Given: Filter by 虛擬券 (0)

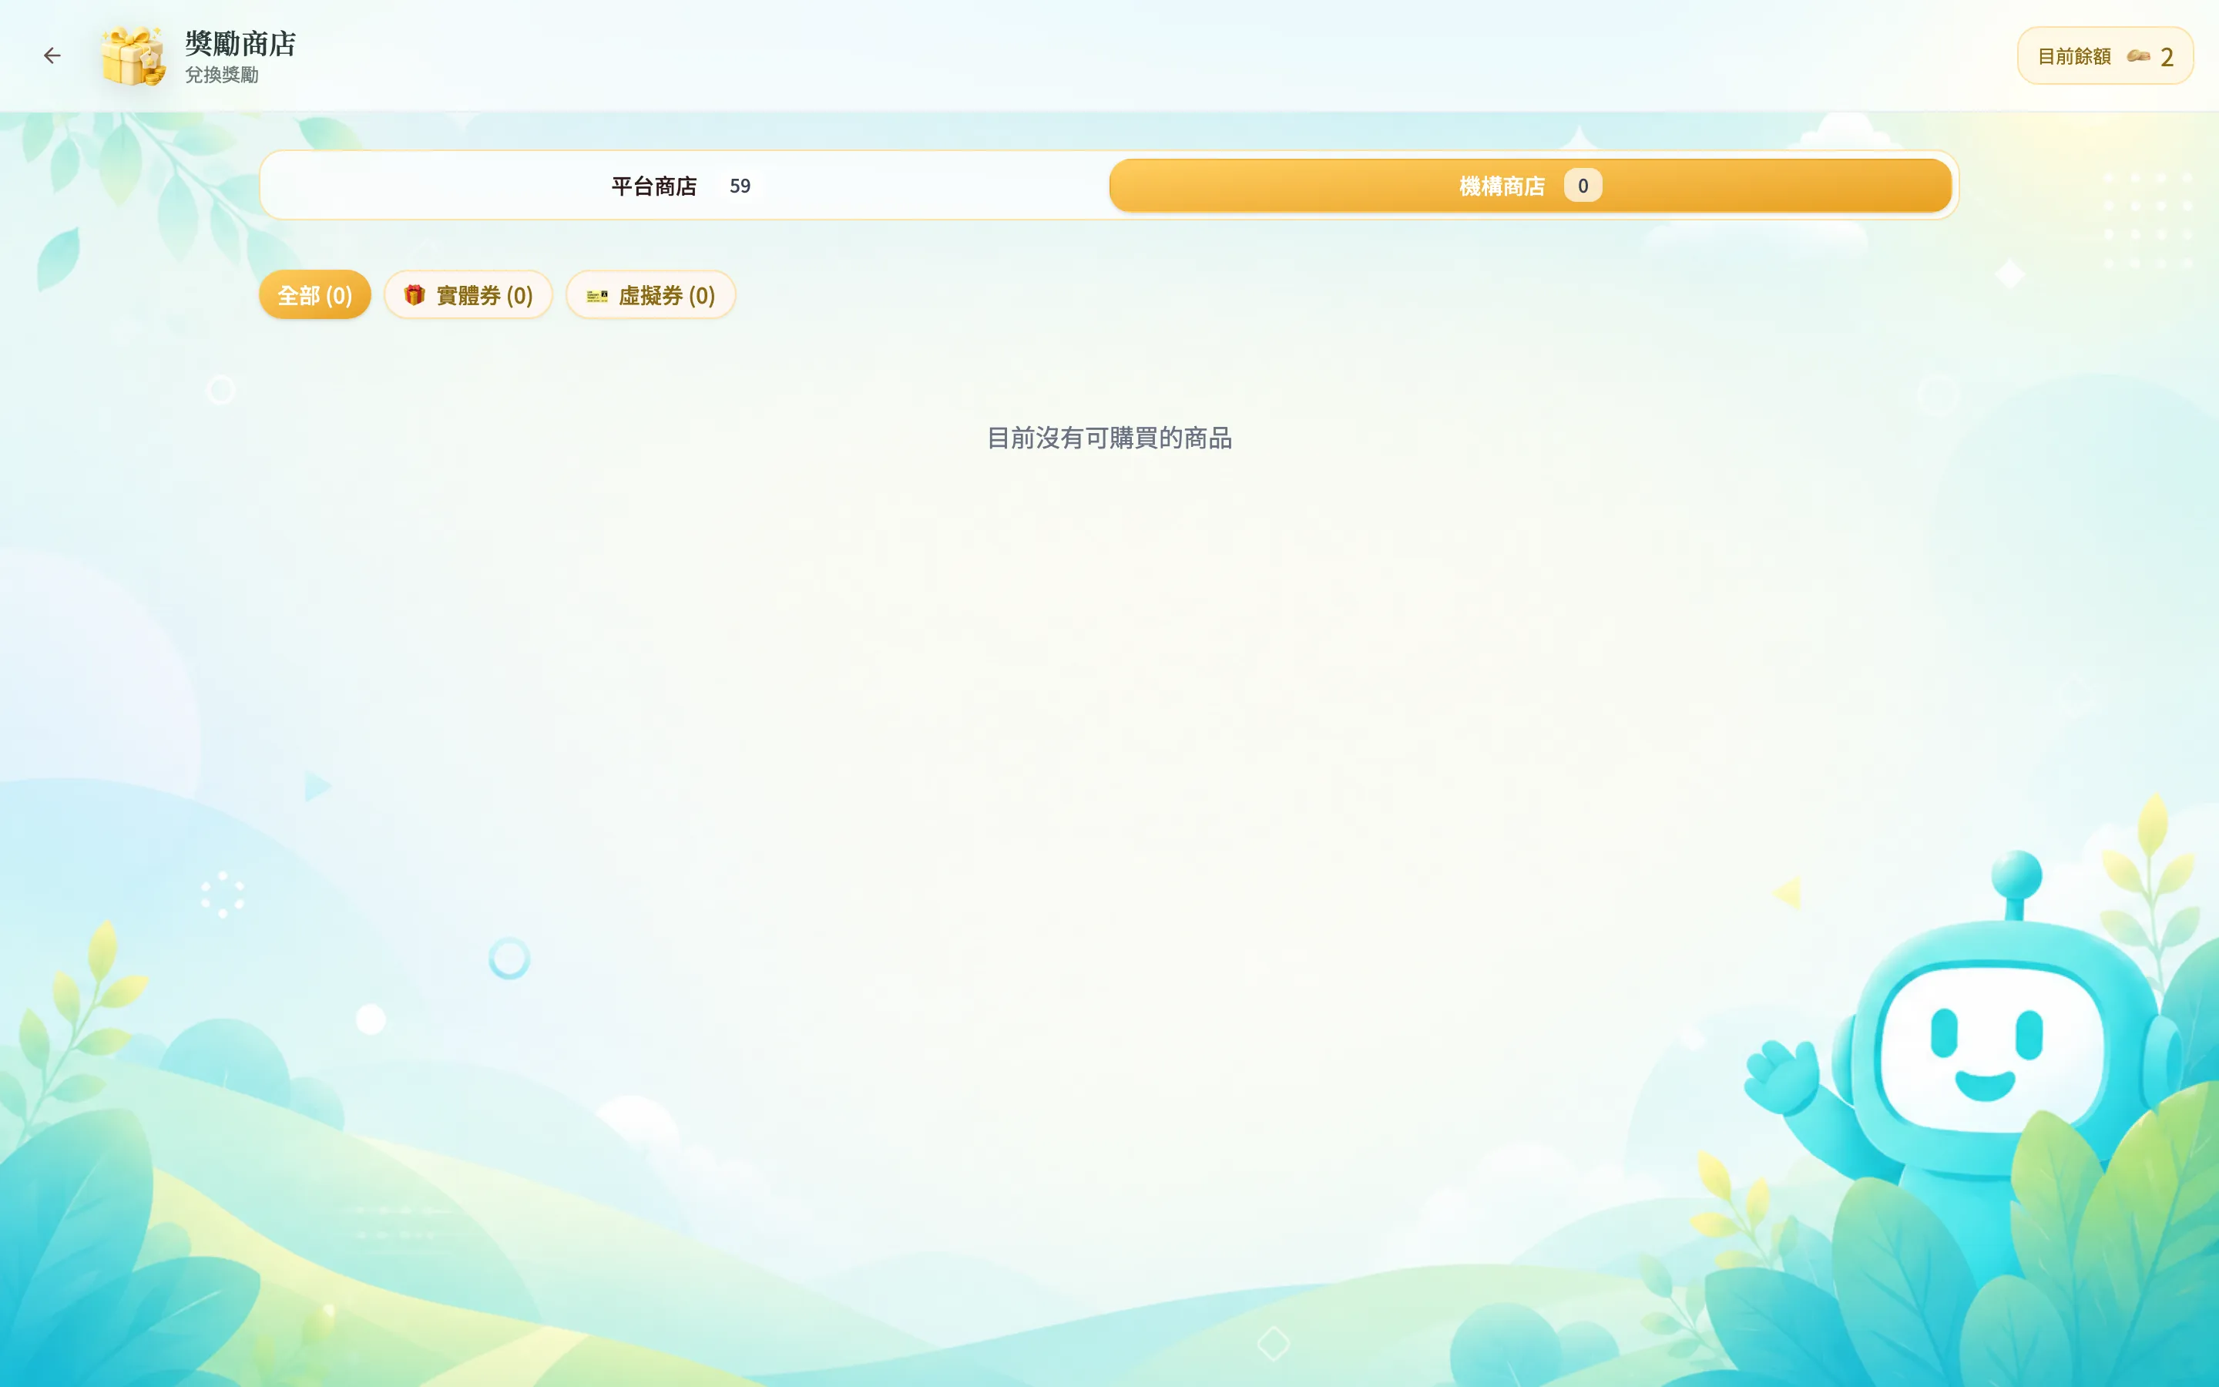Looking at the screenshot, I should click(x=650, y=294).
